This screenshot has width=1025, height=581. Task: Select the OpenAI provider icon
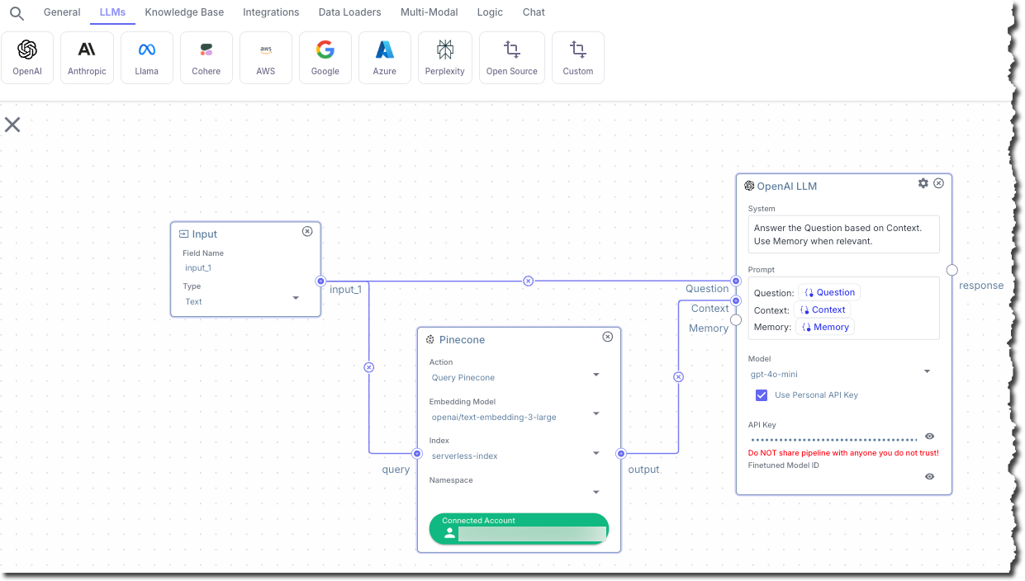(x=27, y=57)
